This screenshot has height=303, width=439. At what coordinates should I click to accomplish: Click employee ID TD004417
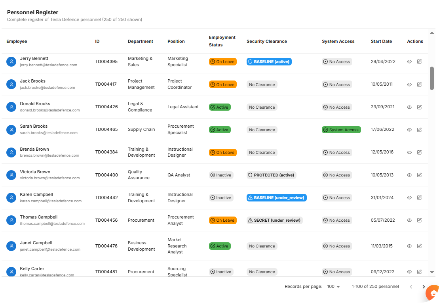pyautogui.click(x=106, y=84)
